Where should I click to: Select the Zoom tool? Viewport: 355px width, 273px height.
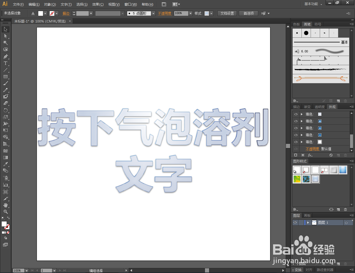click(x=6, y=212)
